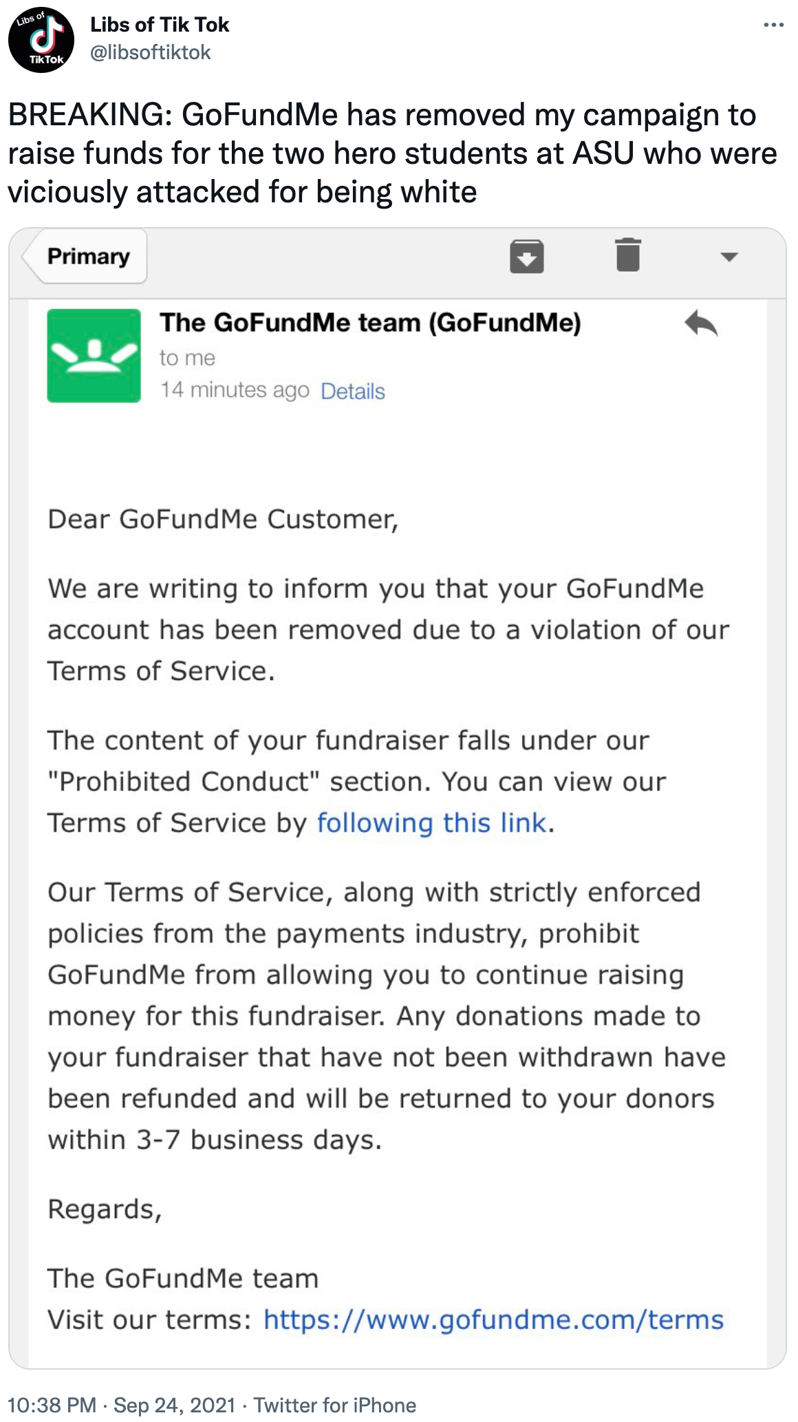The image size is (798, 1422).
Task: Expand the email toolbar dropdown arrow
Action: tap(729, 257)
